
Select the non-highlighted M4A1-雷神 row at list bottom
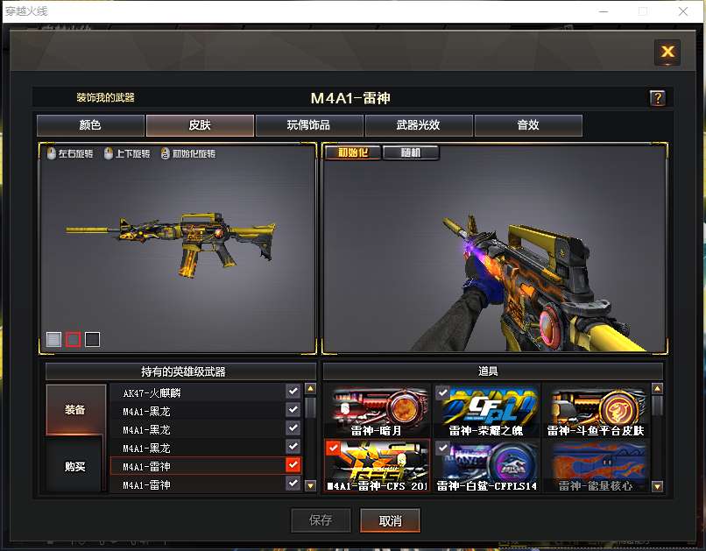tap(206, 484)
